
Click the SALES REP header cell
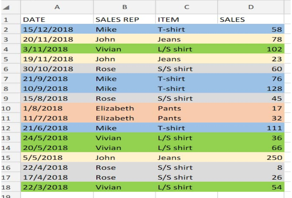tap(125, 19)
